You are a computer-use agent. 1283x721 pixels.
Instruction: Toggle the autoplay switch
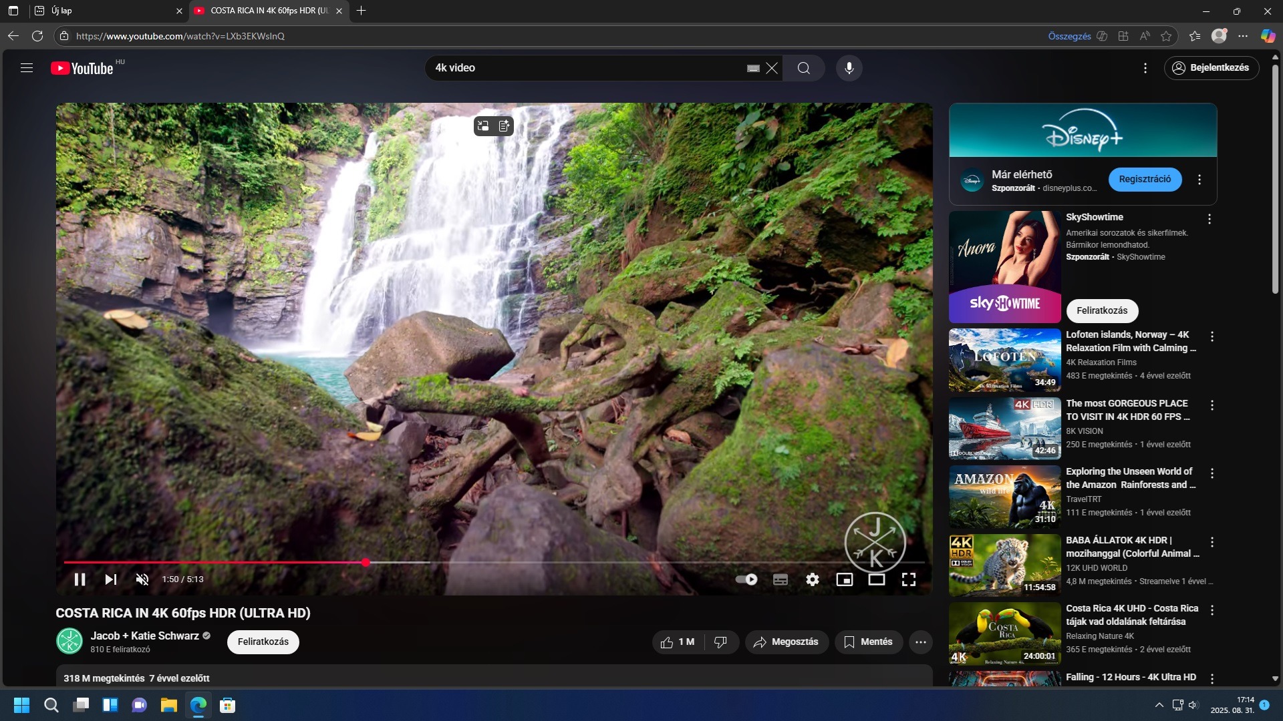746,579
